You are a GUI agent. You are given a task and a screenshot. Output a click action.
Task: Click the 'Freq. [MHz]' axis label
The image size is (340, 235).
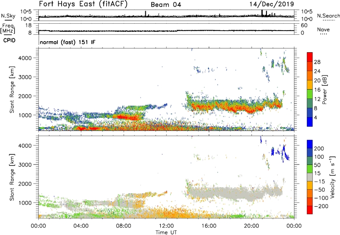click(8, 28)
